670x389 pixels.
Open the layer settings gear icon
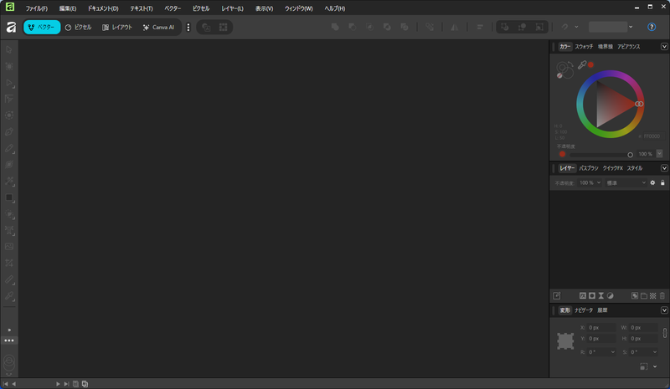[652, 182]
